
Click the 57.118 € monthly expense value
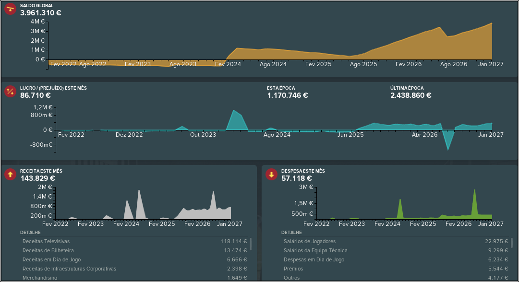pyautogui.click(x=297, y=178)
